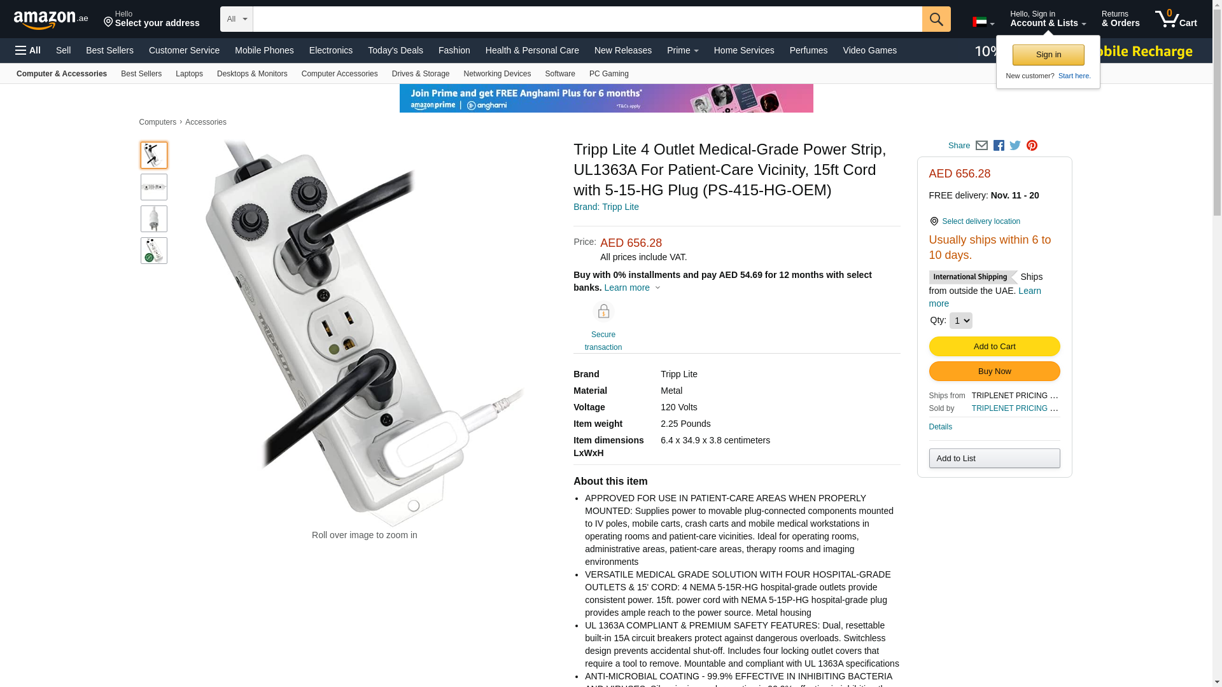1222x687 pixels.
Task: Open UAE flag language selector
Action: point(983,22)
